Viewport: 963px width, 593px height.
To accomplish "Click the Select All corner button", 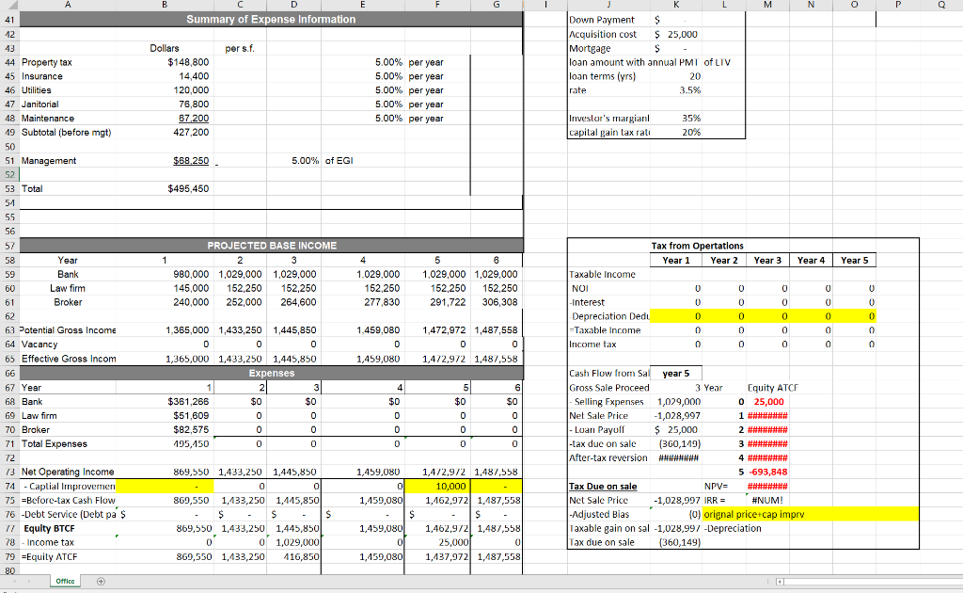I will [x=8, y=6].
